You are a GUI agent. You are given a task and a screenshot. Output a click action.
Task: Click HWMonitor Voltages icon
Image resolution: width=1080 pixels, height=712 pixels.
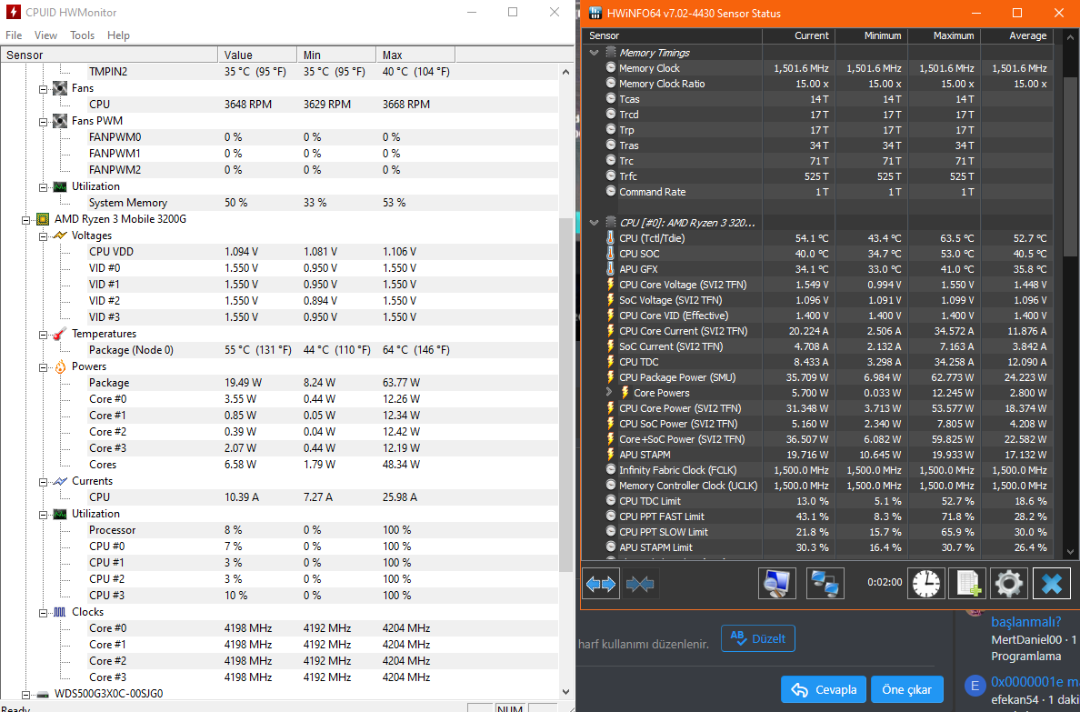(x=60, y=236)
